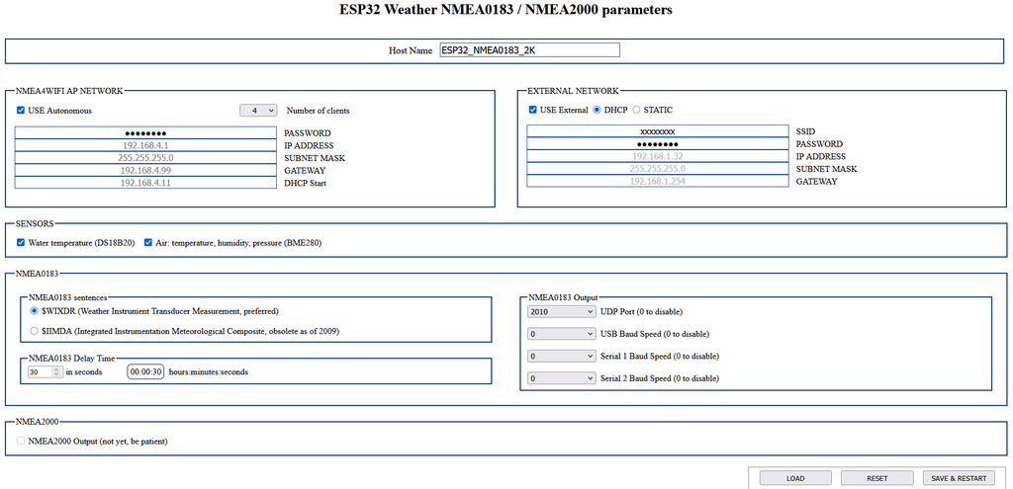Click the Number of clients label
Image resolution: width=1013 pixels, height=489 pixels.
click(x=318, y=111)
